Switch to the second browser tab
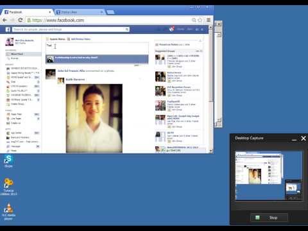Viewport: 308px width, 231px height. pyautogui.click(x=80, y=12)
